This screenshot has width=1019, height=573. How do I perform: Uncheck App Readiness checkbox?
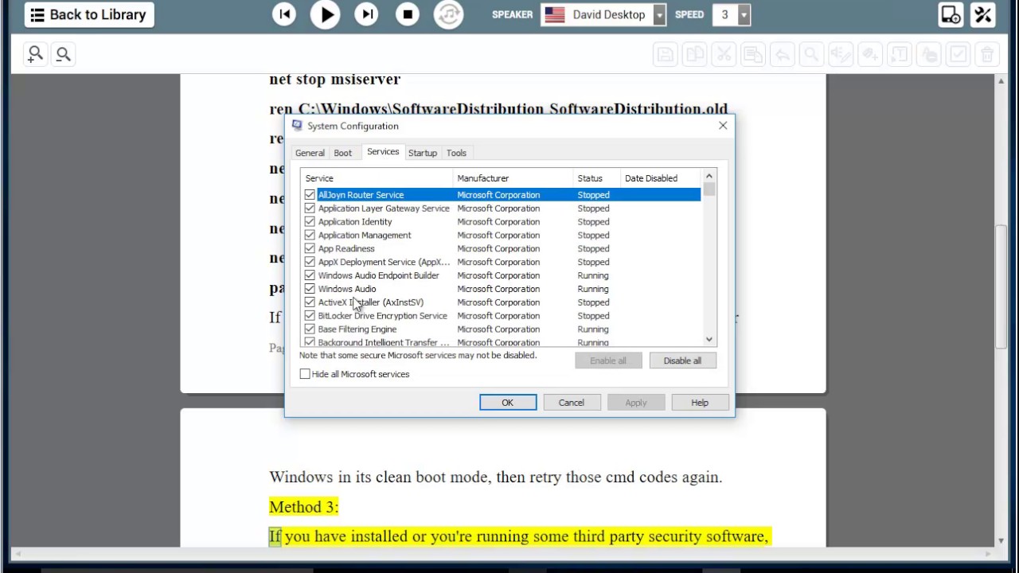pos(310,249)
